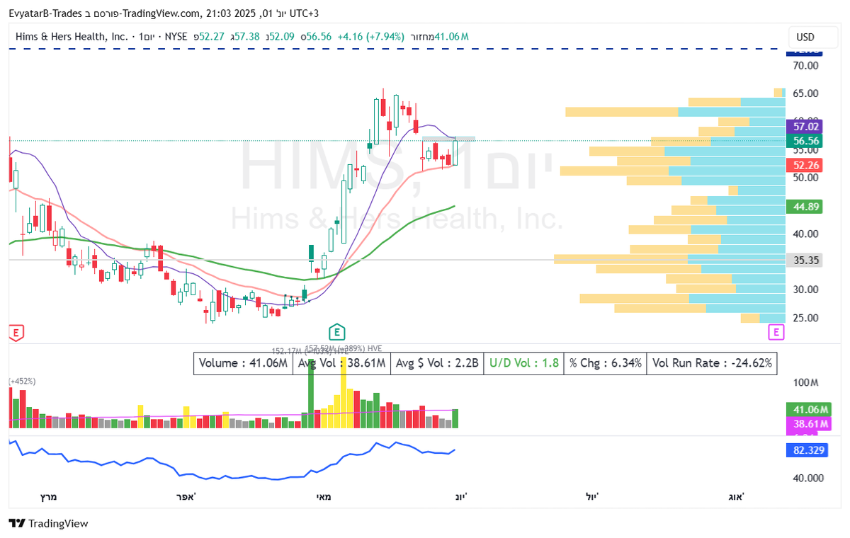The image size is (850, 538).
Task: Click the green 41.06M volume label
Action: pos(807,409)
